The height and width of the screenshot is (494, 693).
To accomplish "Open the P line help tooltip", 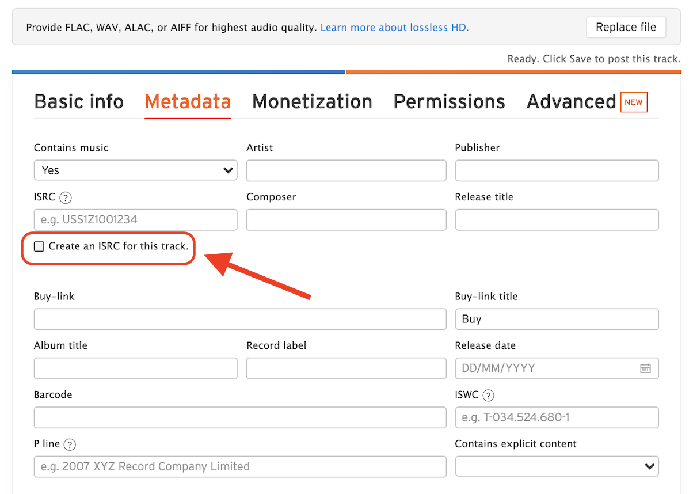I will tap(69, 444).
